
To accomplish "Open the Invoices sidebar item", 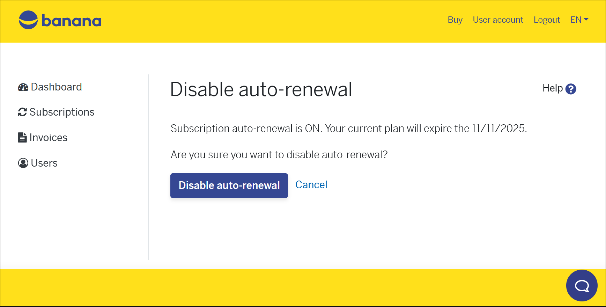I will [48, 138].
